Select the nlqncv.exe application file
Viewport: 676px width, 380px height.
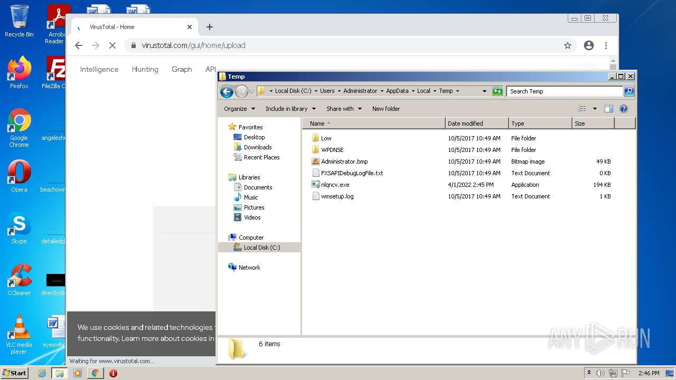(x=335, y=185)
